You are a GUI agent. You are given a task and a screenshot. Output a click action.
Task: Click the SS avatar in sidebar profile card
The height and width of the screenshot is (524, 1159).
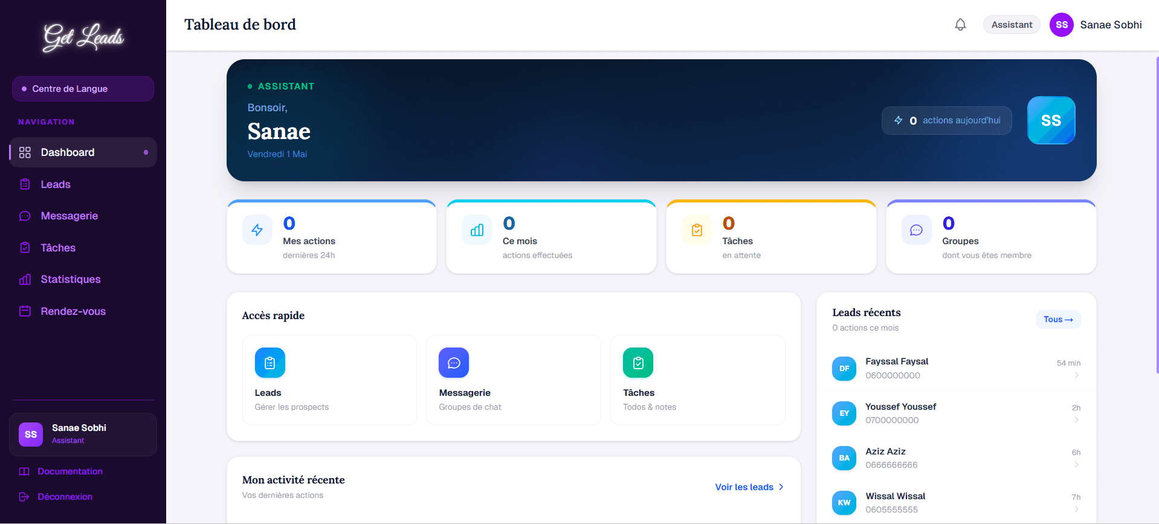click(31, 435)
